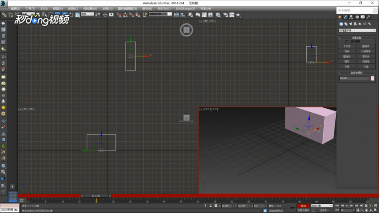
Task: Click the 几何球体 button
Action: tap(366, 51)
